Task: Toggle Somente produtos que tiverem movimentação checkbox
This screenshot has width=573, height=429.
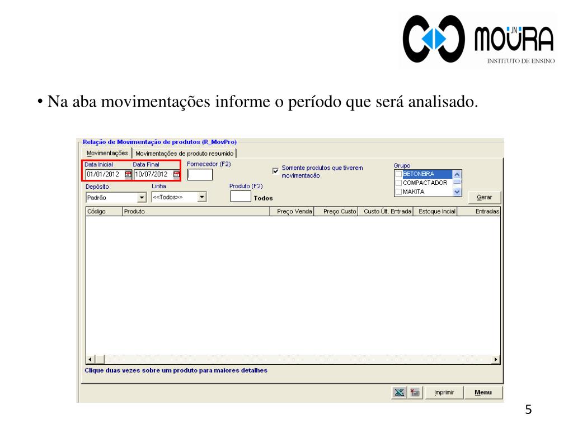Action: click(275, 171)
